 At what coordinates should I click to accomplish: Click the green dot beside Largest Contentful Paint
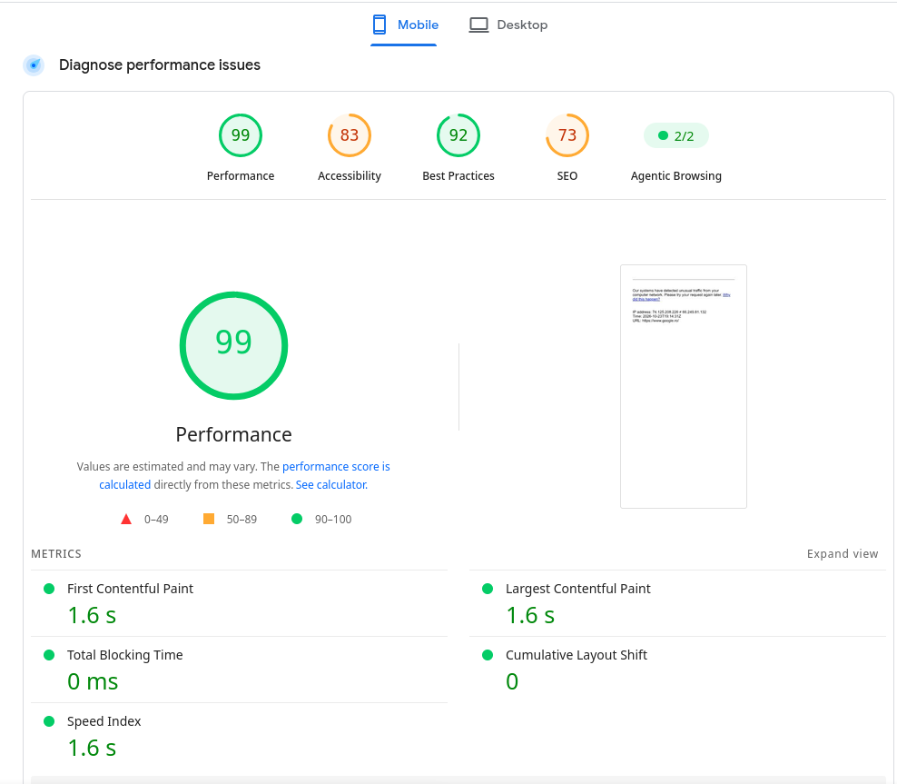pos(488,589)
